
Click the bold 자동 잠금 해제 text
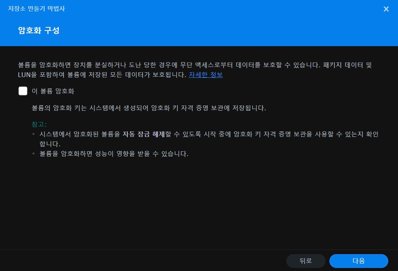[144, 134]
